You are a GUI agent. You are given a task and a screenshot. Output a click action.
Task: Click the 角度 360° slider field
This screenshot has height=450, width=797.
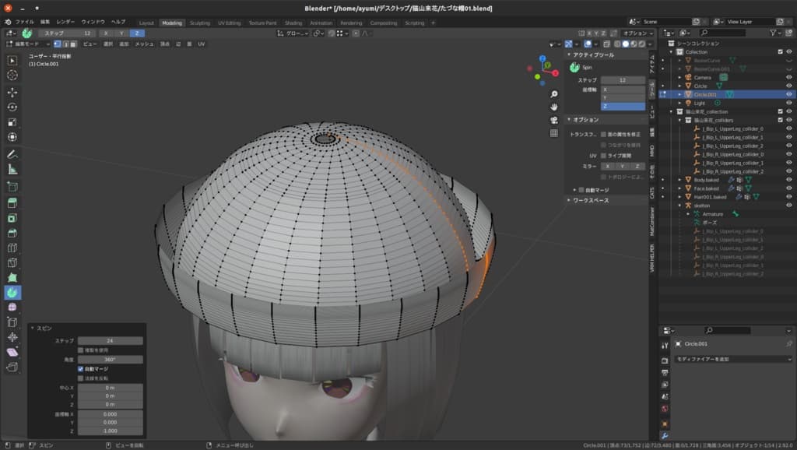tap(110, 360)
